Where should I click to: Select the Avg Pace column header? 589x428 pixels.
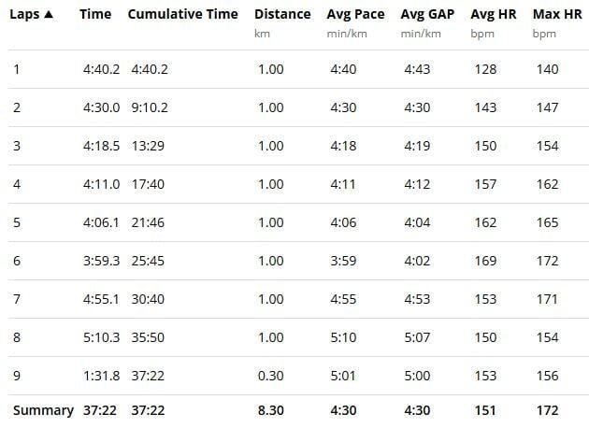click(x=355, y=15)
